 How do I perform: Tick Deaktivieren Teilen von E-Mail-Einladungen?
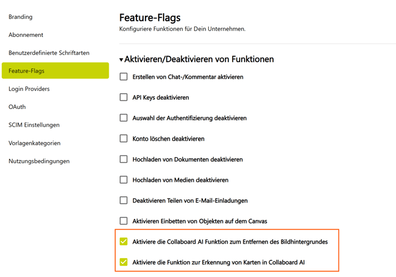pyautogui.click(x=123, y=200)
